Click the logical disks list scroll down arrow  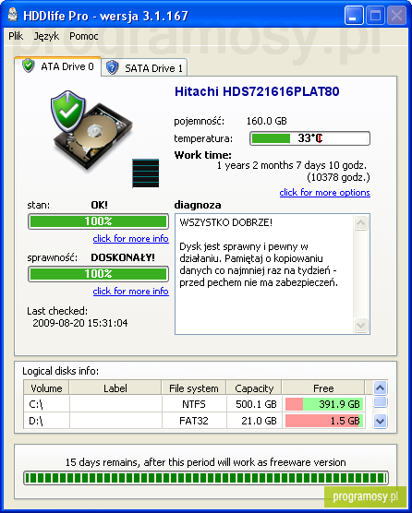tap(380, 421)
